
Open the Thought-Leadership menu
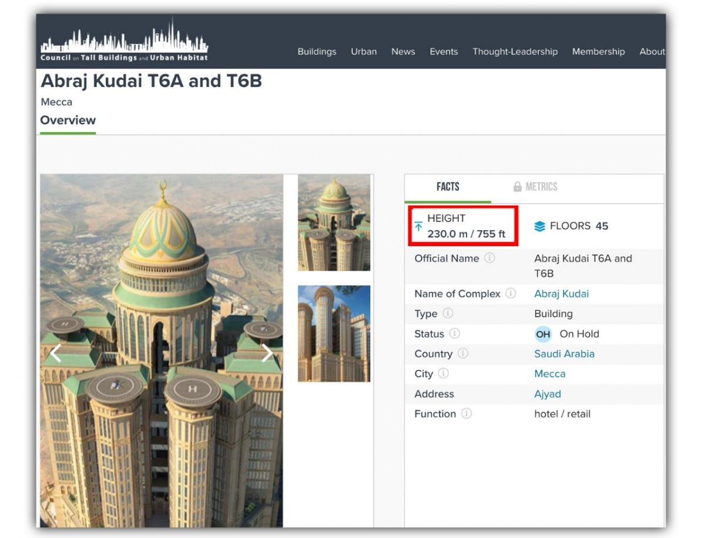(x=515, y=52)
